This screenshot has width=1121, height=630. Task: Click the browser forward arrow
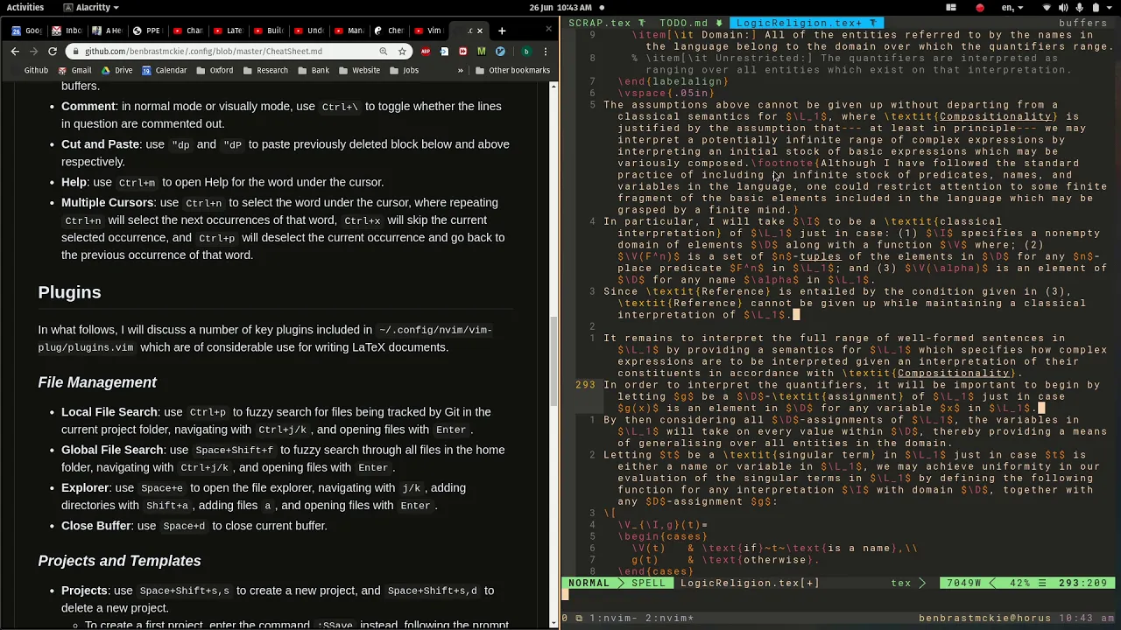34,52
